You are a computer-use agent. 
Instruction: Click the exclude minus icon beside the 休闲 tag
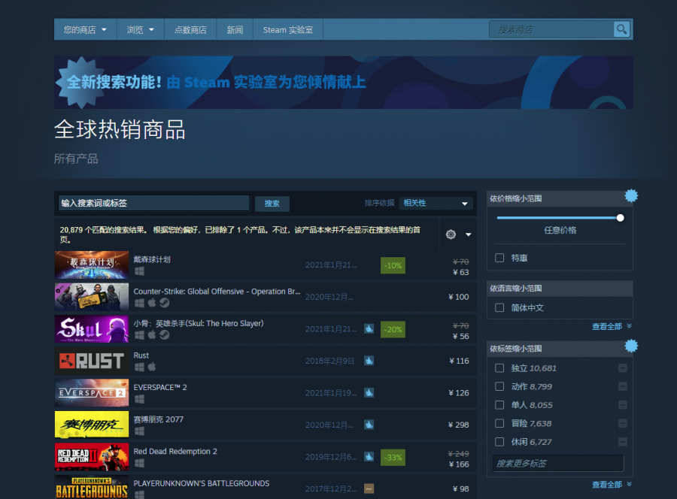[623, 442]
